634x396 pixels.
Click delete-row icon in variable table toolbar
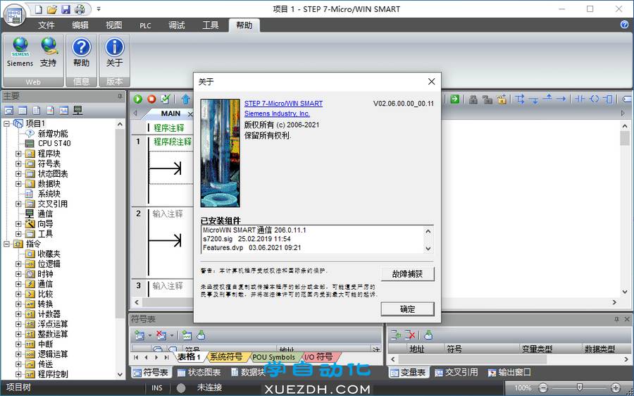pyautogui.click(x=410, y=335)
